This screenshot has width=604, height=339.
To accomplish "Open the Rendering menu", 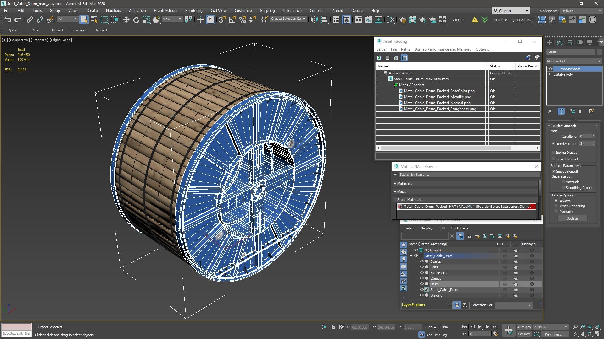I will [x=193, y=10].
